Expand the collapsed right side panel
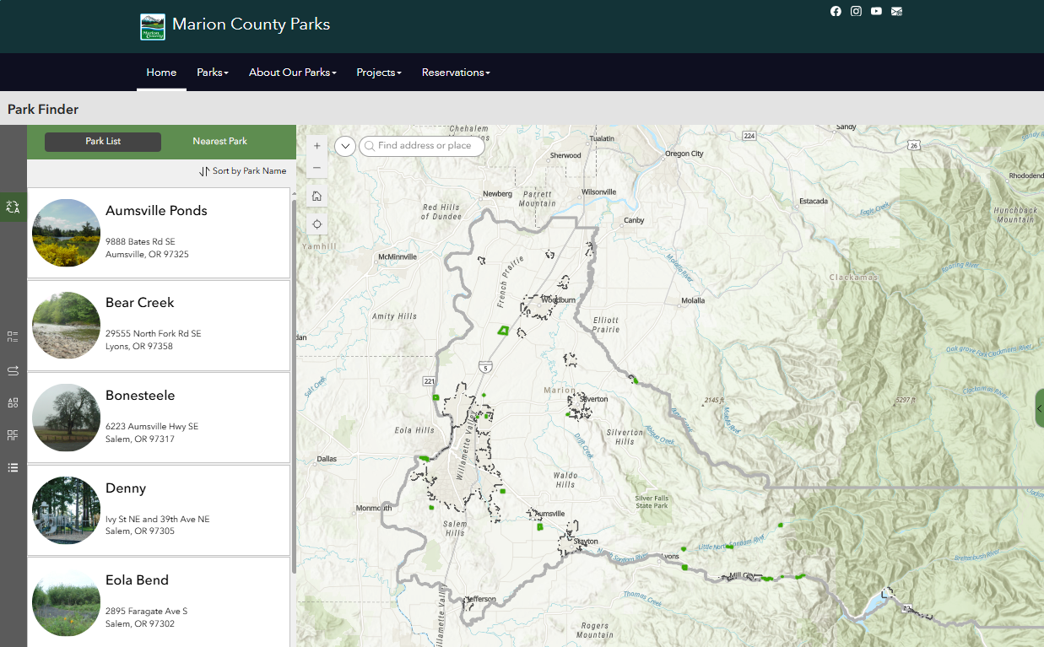This screenshot has width=1044, height=647. click(1039, 408)
